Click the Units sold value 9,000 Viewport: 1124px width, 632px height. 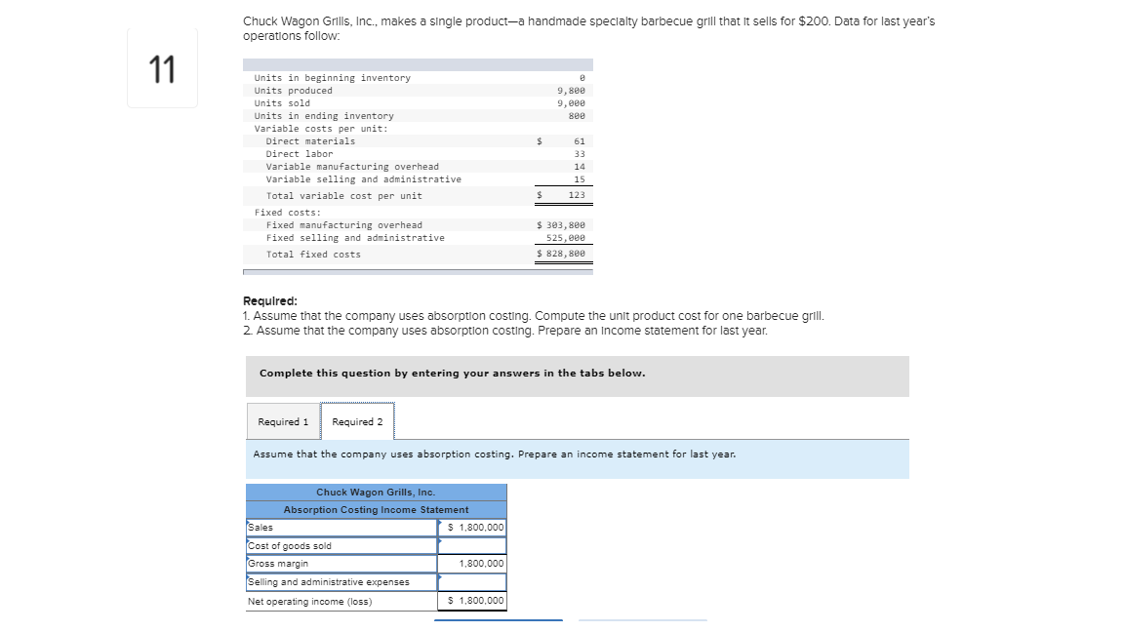[x=572, y=103]
